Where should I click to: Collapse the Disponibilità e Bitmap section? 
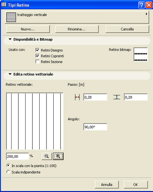coord(10,39)
